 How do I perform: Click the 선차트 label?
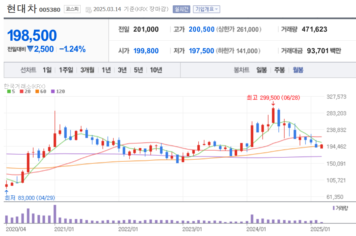[28, 70]
